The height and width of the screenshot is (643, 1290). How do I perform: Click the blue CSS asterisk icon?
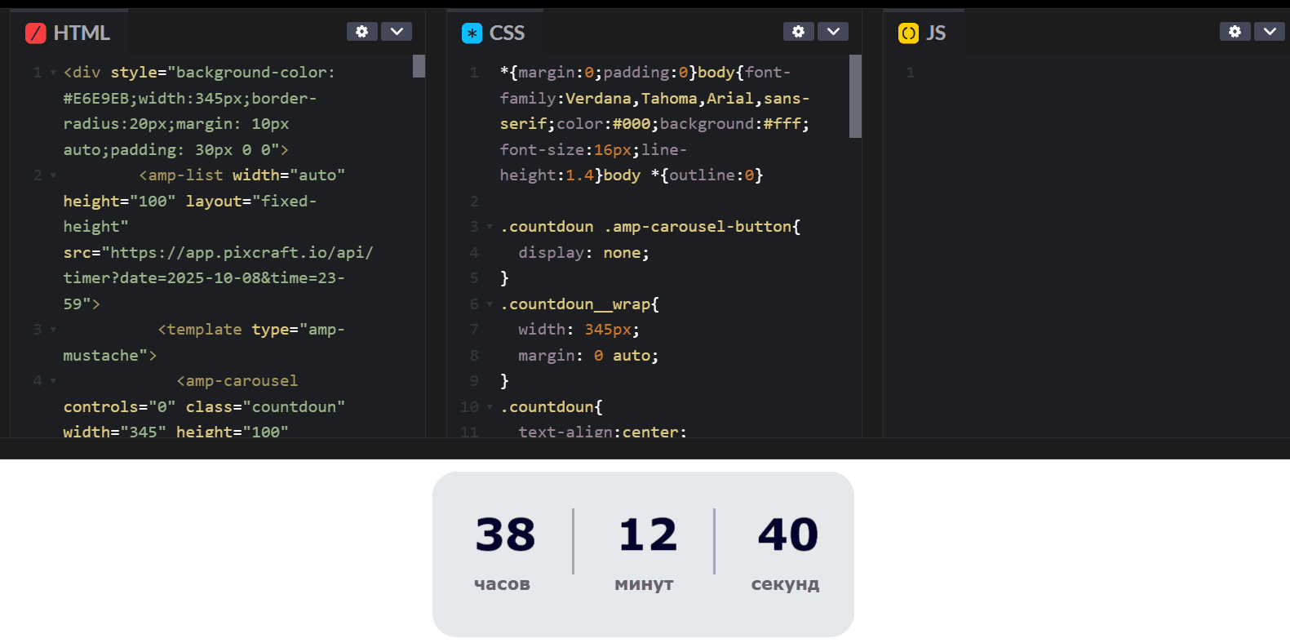(472, 33)
